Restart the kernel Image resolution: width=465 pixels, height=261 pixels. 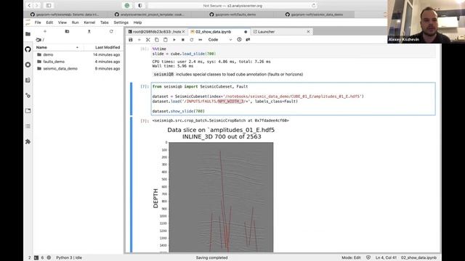tap(192, 40)
